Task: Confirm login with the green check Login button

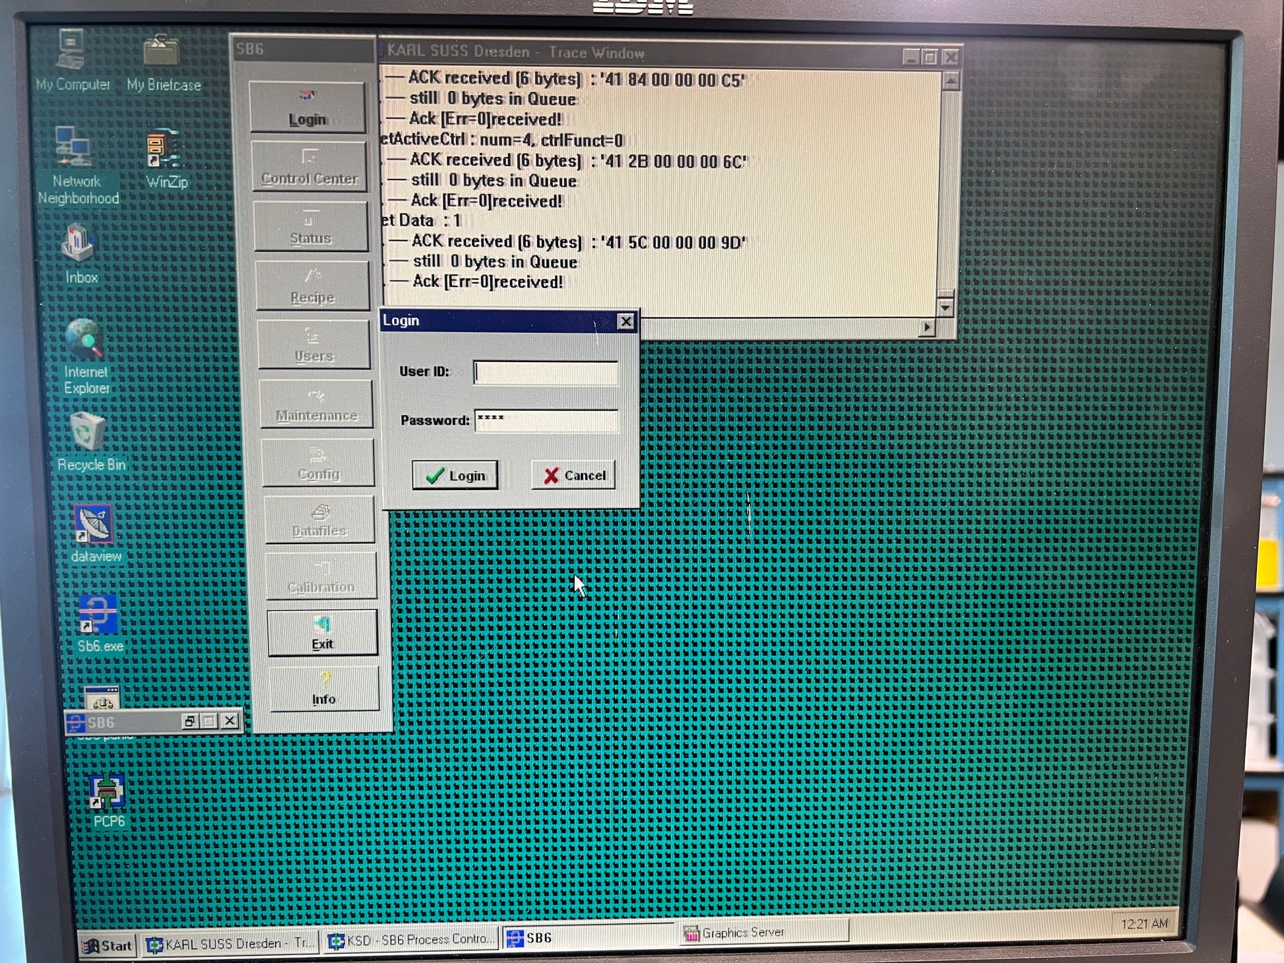Action: coord(455,476)
